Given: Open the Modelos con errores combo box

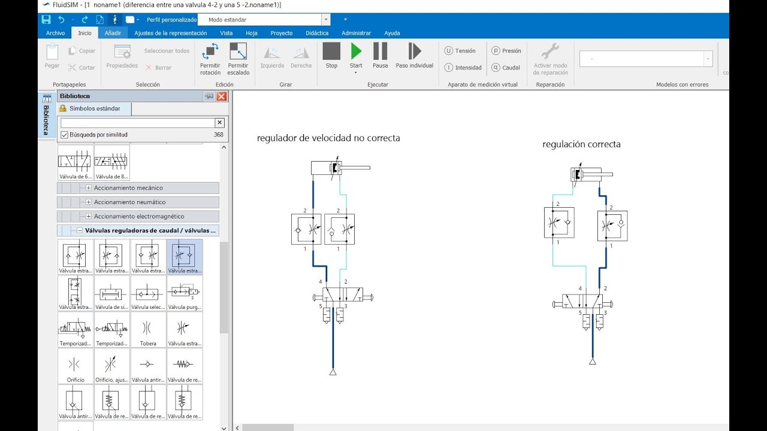Looking at the screenshot, I should click(x=646, y=59).
